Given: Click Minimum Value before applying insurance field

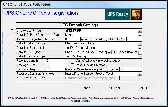Looking at the screenshot, I should coord(131,69).
